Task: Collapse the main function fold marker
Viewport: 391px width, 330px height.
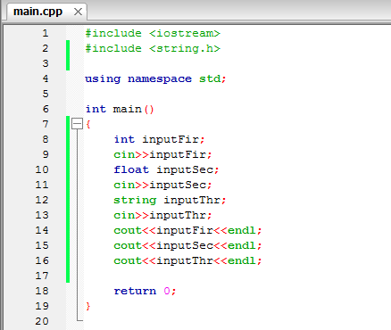Action: (x=77, y=124)
